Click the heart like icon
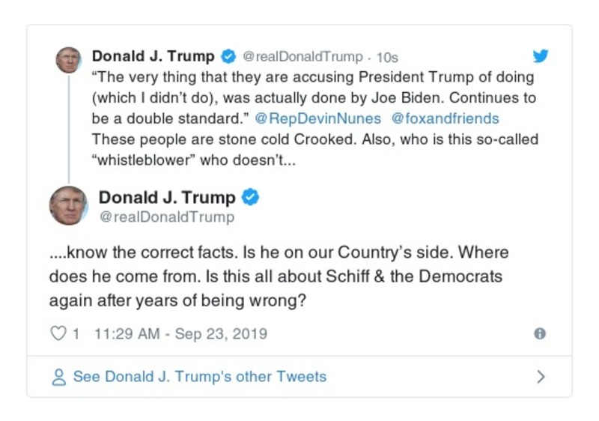 [x=58, y=334]
